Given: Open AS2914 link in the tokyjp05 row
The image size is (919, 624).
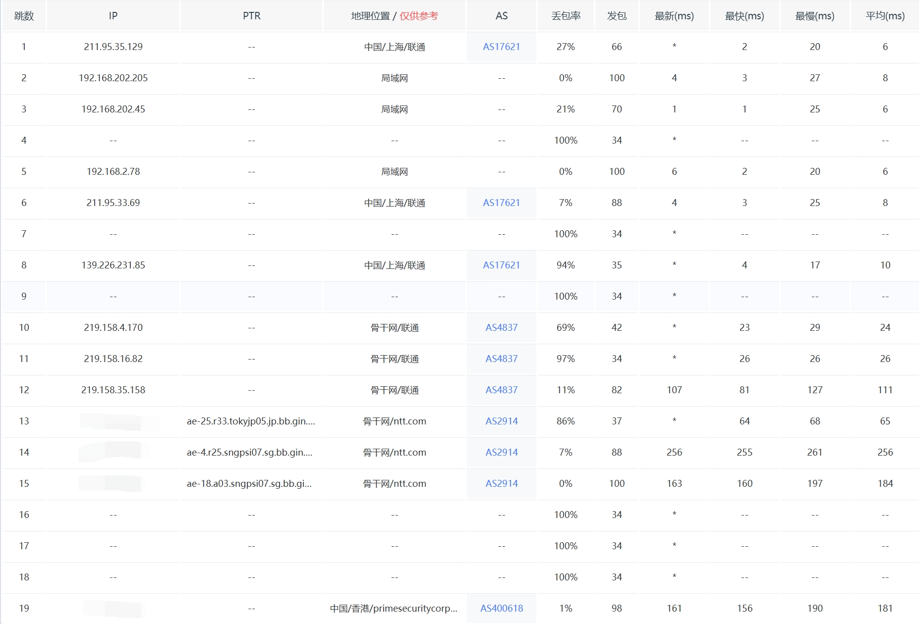Looking at the screenshot, I should [x=501, y=421].
